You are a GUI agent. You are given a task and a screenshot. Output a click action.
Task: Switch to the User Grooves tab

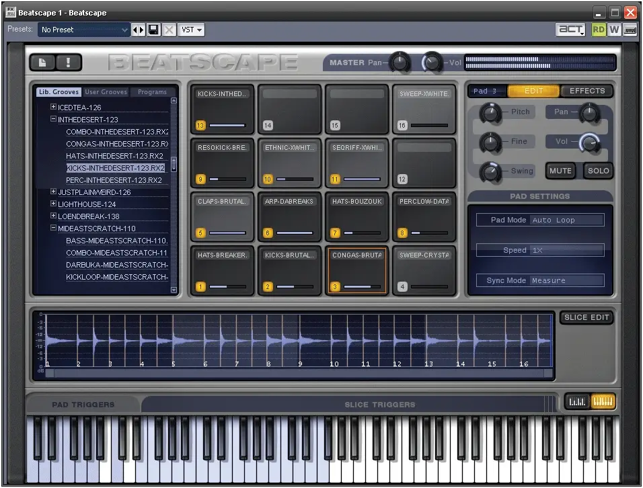click(x=106, y=92)
